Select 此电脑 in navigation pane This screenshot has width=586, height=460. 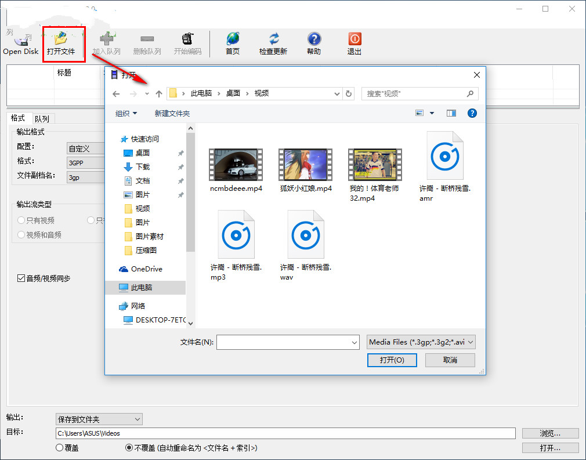pyautogui.click(x=146, y=287)
